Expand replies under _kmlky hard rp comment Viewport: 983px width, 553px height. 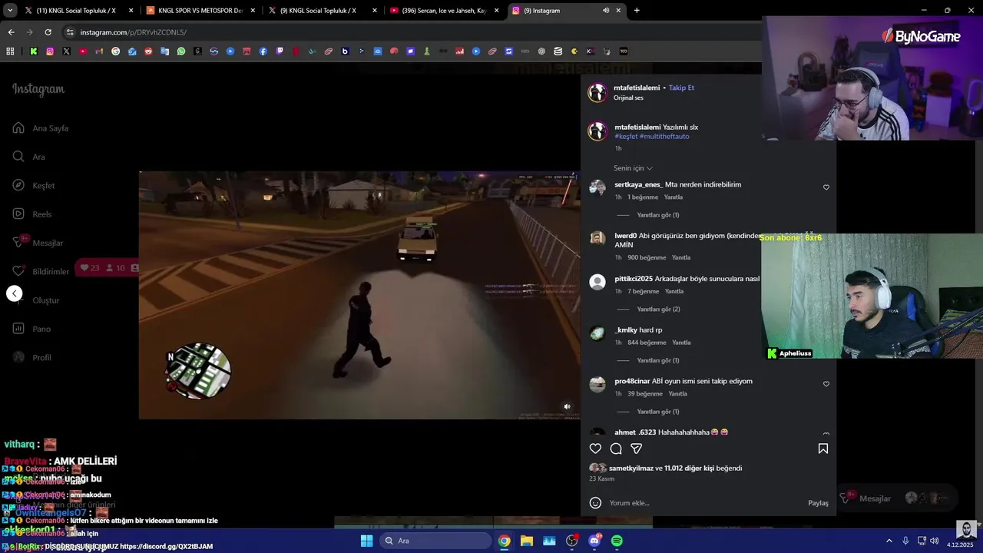[658, 361]
